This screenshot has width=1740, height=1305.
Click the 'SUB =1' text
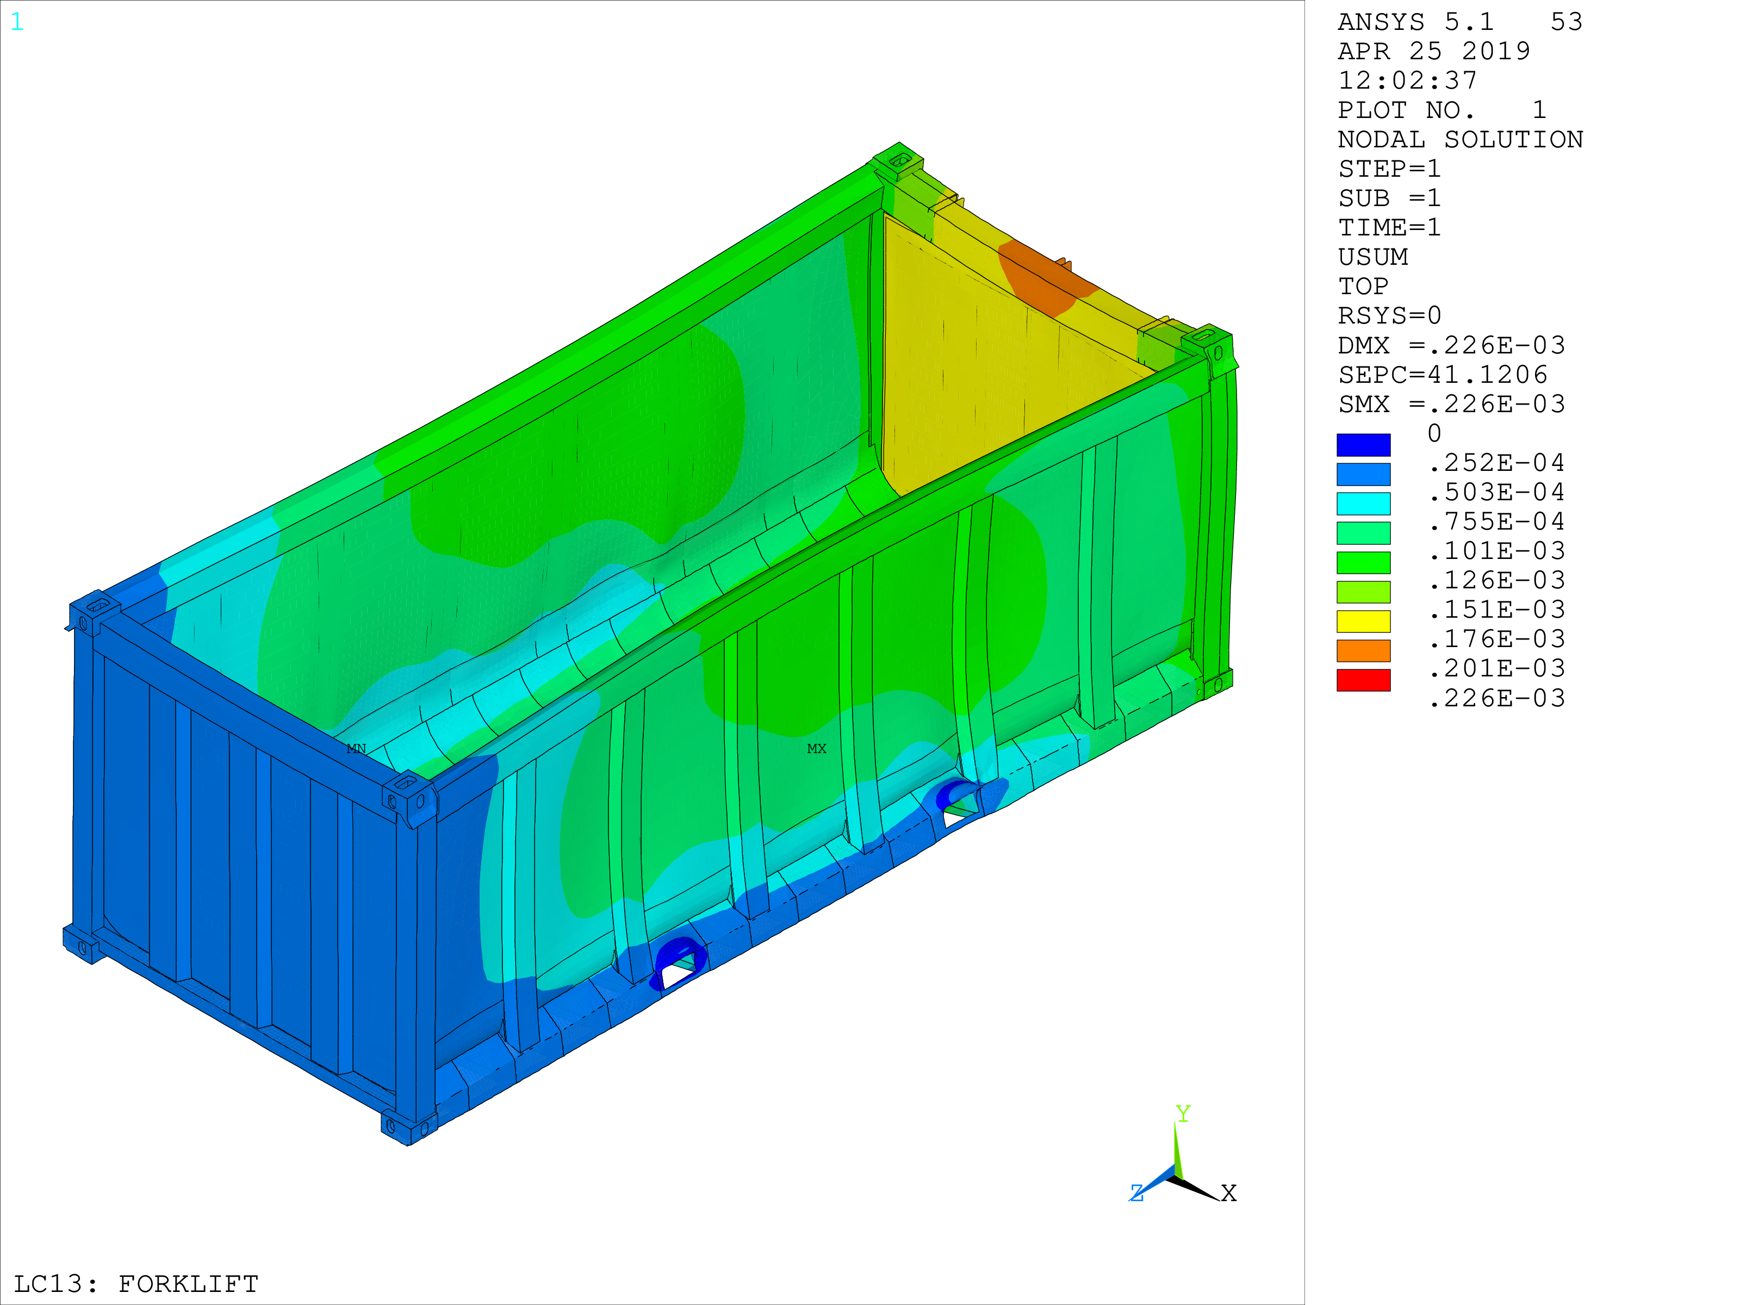coord(1390,198)
